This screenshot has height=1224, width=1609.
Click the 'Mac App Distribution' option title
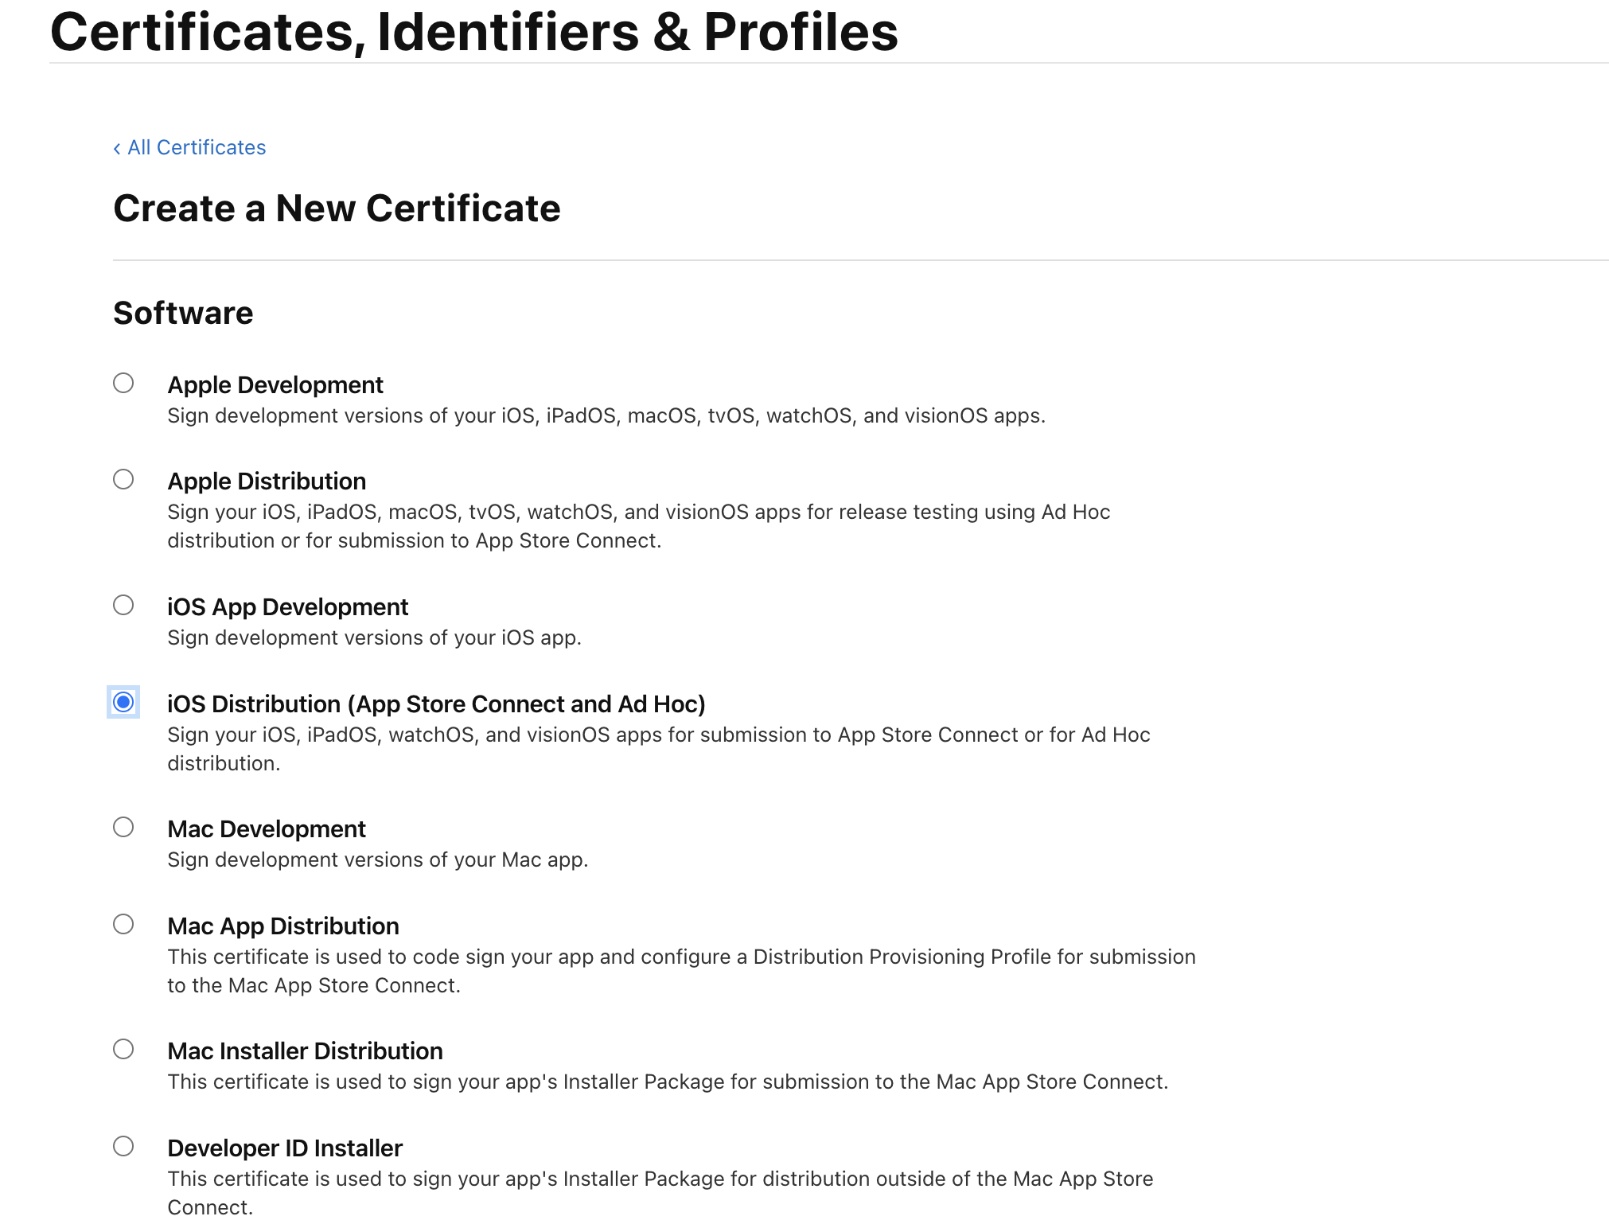pos(283,926)
